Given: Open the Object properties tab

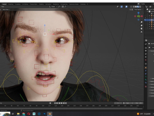Looking at the screenshot, I should click(x=146, y=68).
